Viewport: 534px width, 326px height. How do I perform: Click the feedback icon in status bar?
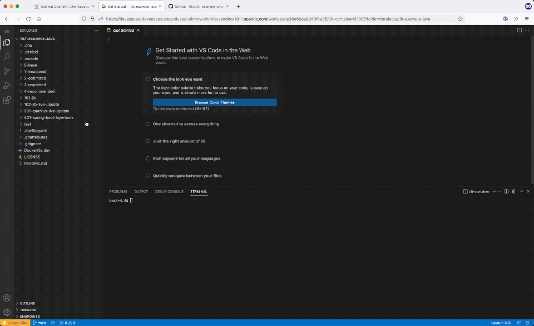(x=518, y=323)
